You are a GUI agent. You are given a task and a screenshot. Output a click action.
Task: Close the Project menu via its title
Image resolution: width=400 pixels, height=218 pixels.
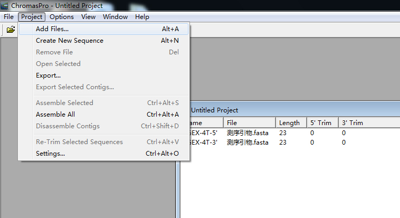coord(32,17)
